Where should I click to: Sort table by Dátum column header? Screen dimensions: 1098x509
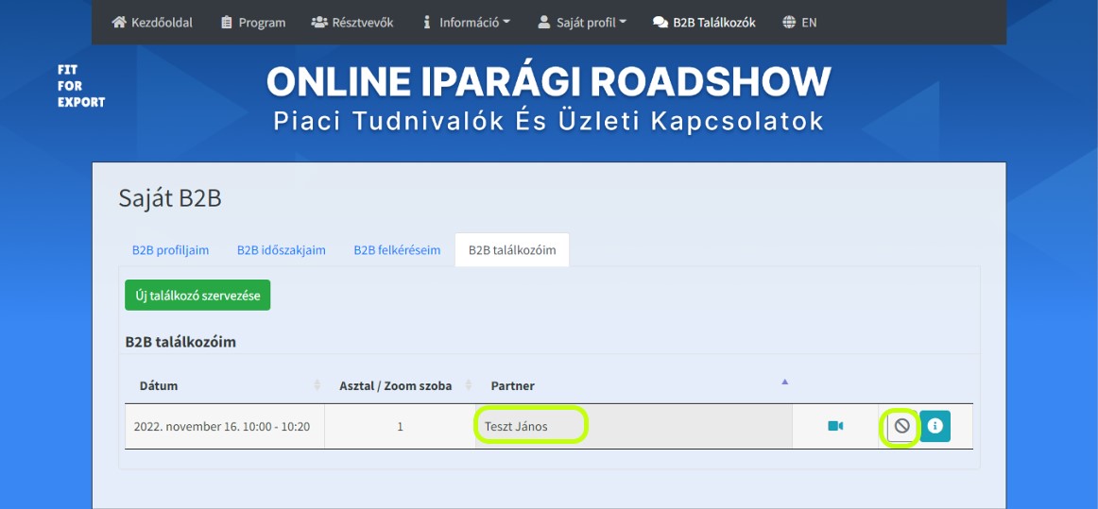click(x=224, y=386)
